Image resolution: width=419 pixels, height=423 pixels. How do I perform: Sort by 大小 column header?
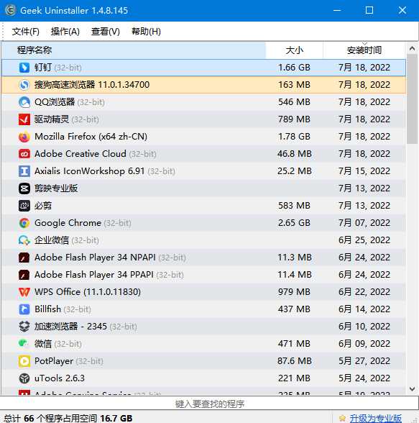coord(294,50)
